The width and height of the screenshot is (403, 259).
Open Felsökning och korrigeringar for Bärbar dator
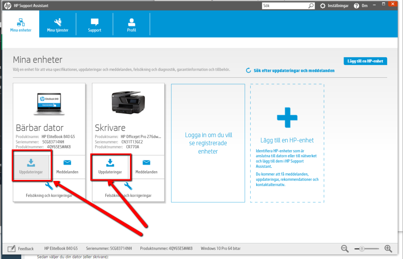pos(49,190)
